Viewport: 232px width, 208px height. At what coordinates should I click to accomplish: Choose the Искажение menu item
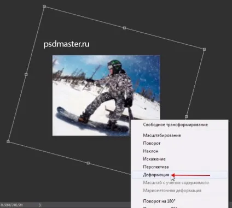tap(179, 159)
